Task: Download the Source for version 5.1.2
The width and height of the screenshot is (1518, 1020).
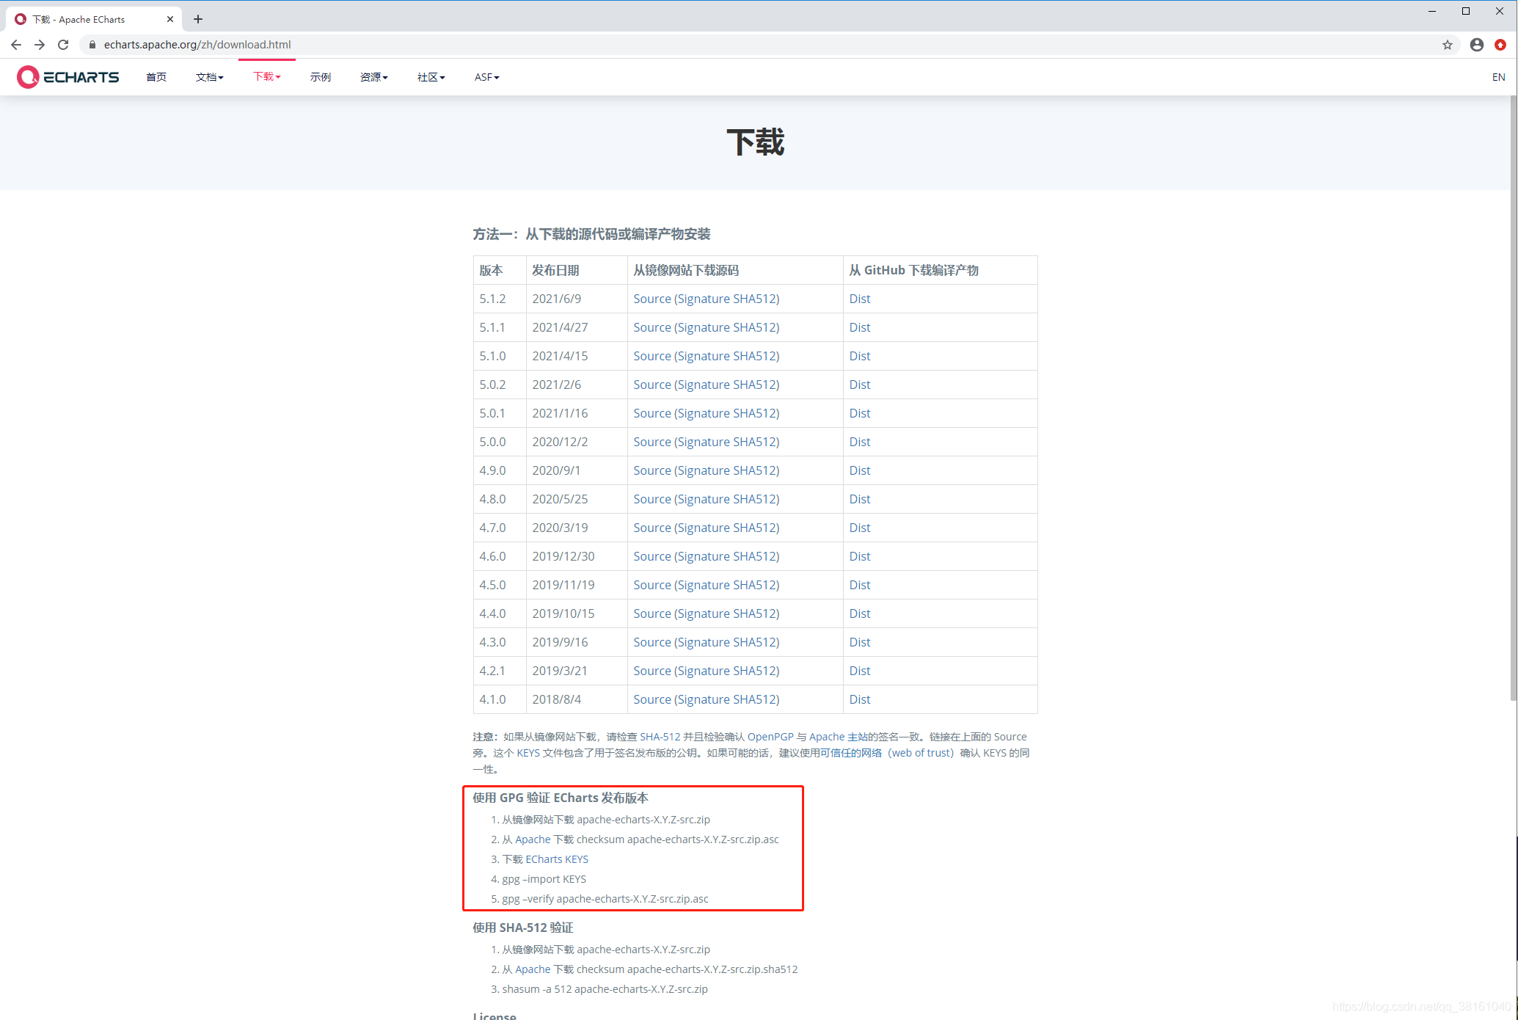Action: pyautogui.click(x=652, y=299)
